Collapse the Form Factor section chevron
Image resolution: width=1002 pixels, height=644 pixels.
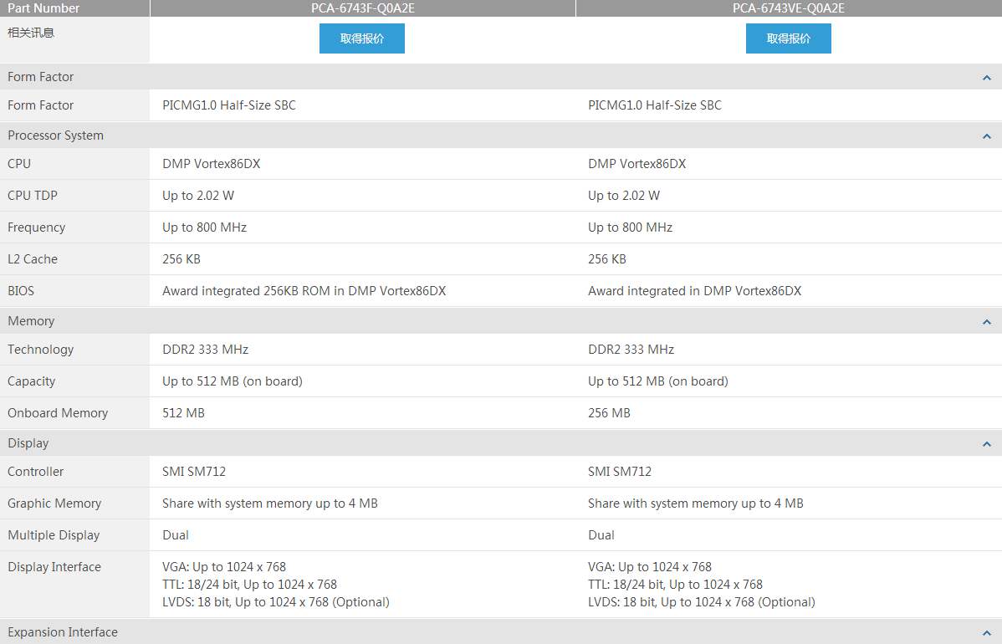pos(987,77)
